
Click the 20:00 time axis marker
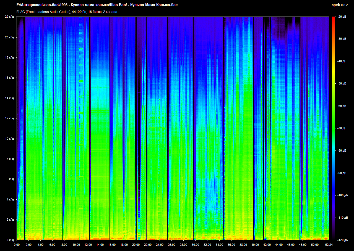pyautogui.click(x=136, y=245)
